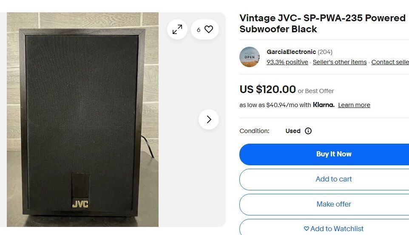The height and width of the screenshot is (235, 409).
Task: Click the GarciaElectronic seller avatar
Action: [x=250, y=57]
